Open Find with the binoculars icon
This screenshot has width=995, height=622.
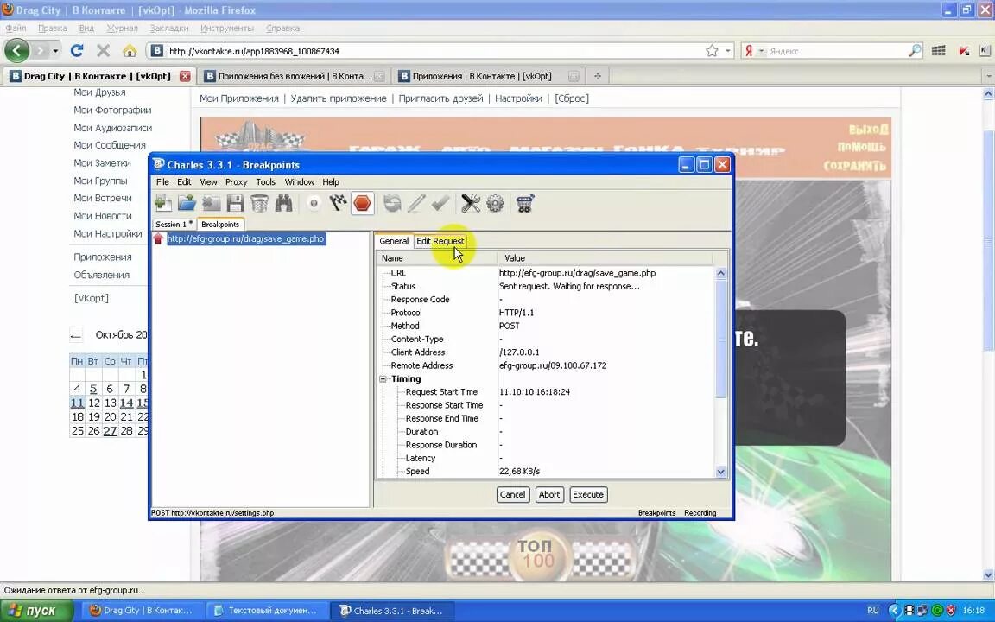coord(283,203)
